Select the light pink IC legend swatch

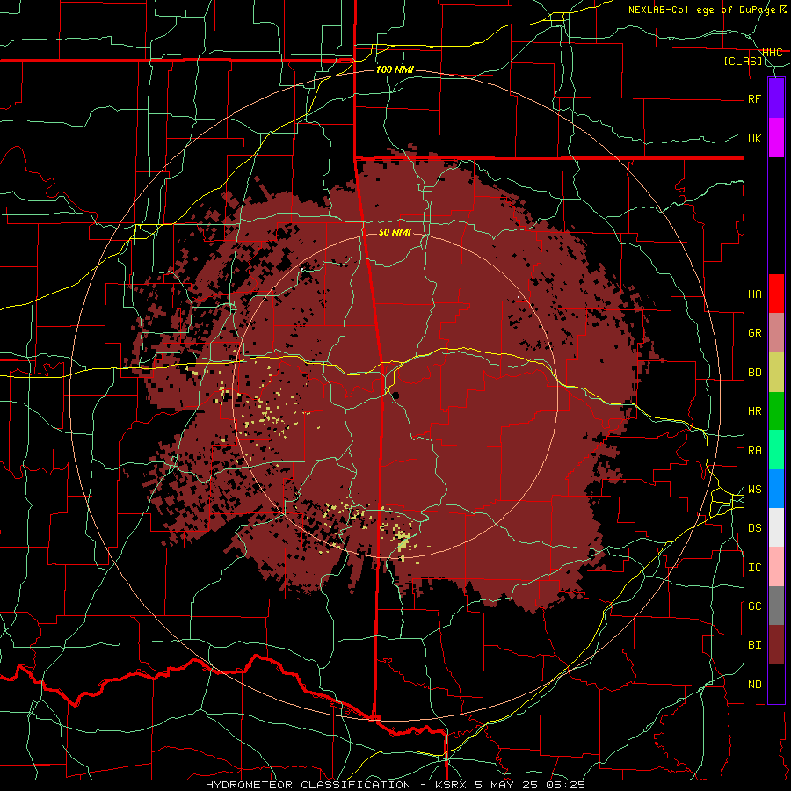click(x=776, y=567)
